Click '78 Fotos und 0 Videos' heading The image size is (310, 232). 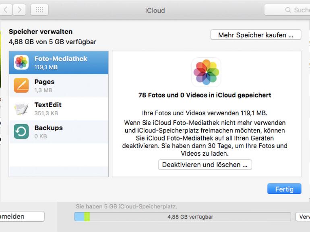coord(205,95)
